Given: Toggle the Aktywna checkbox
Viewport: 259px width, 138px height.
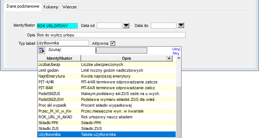Looking at the screenshot, I should point(113,43).
